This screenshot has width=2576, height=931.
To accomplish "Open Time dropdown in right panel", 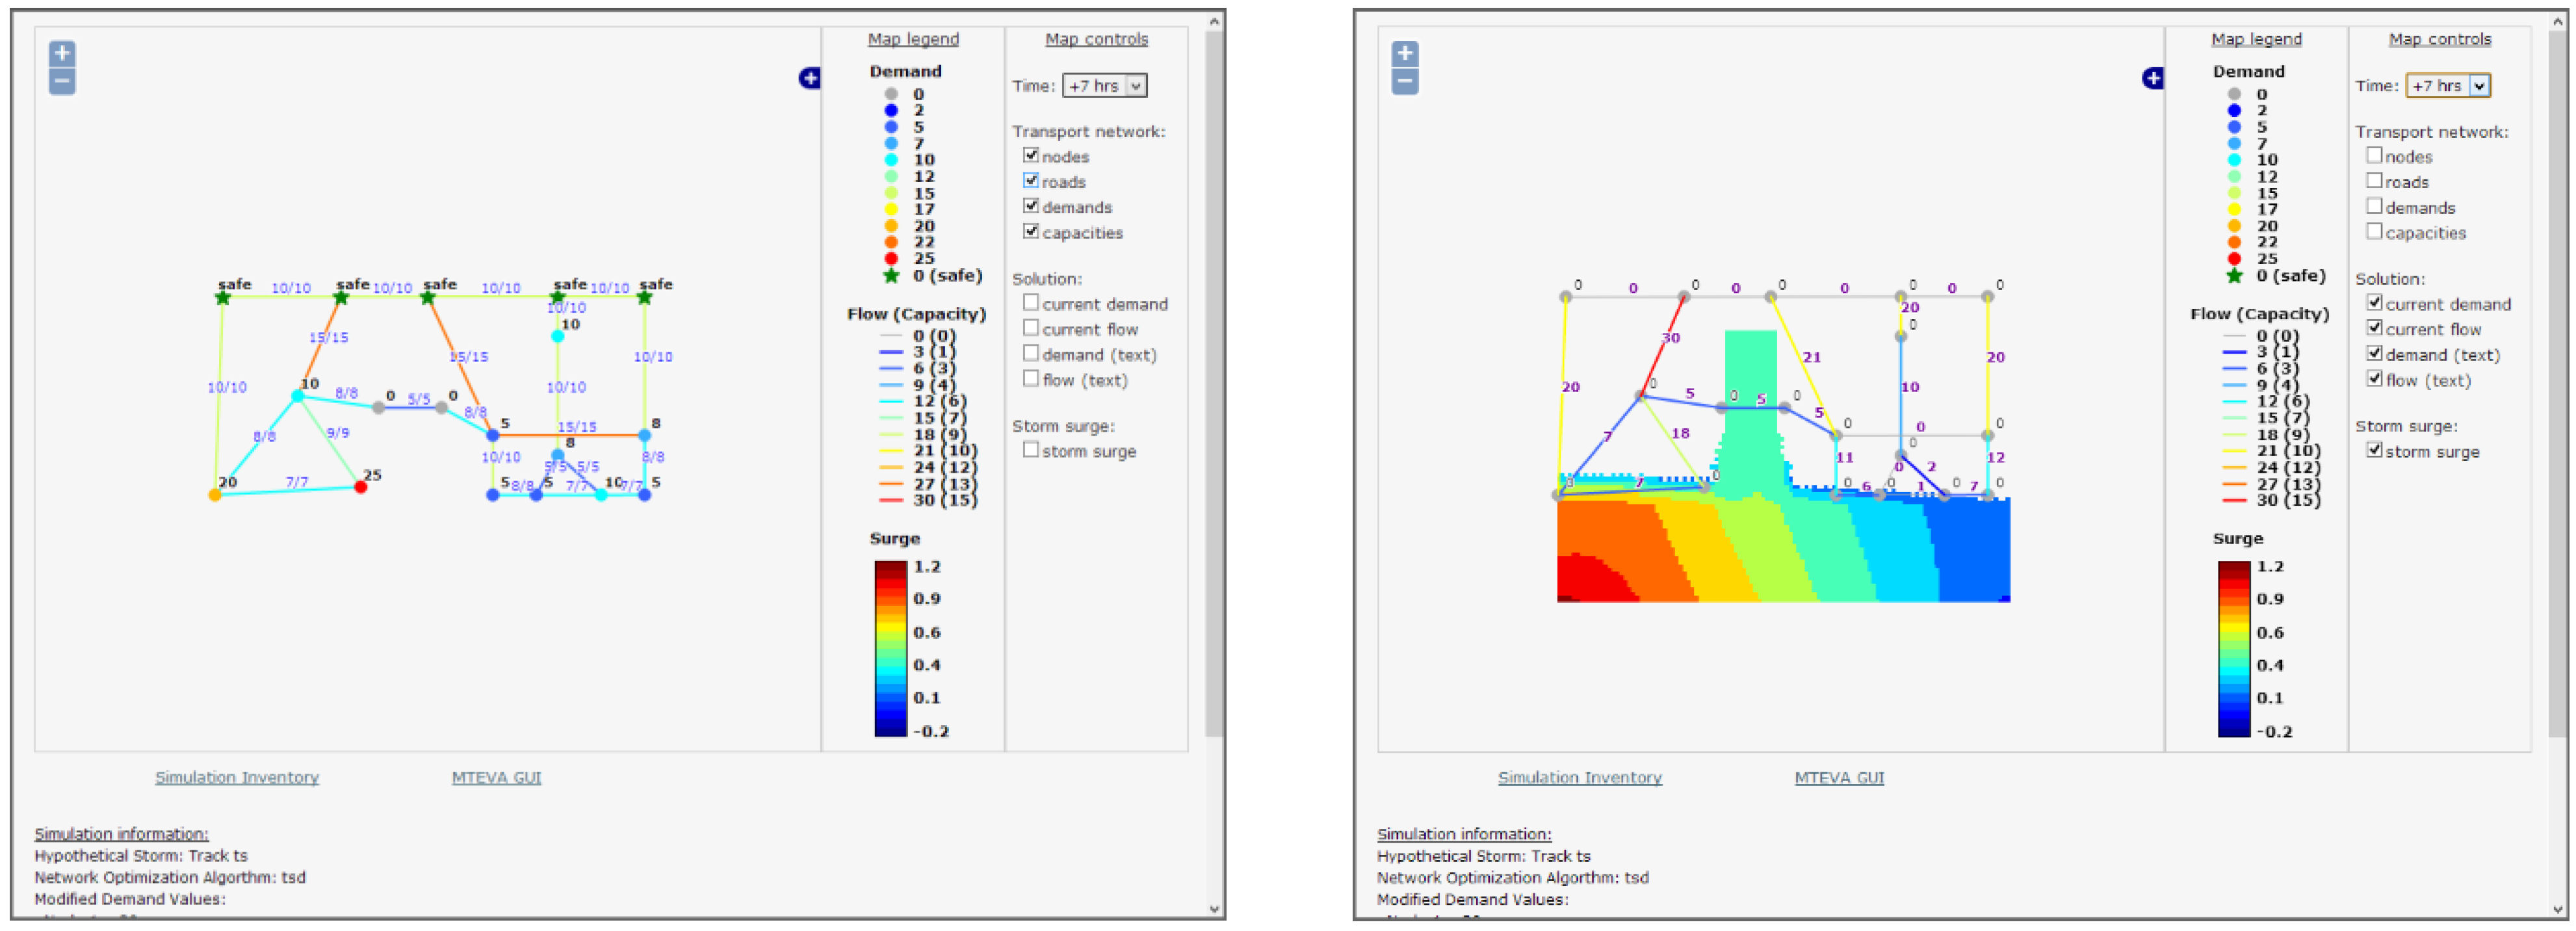I will [2447, 86].
